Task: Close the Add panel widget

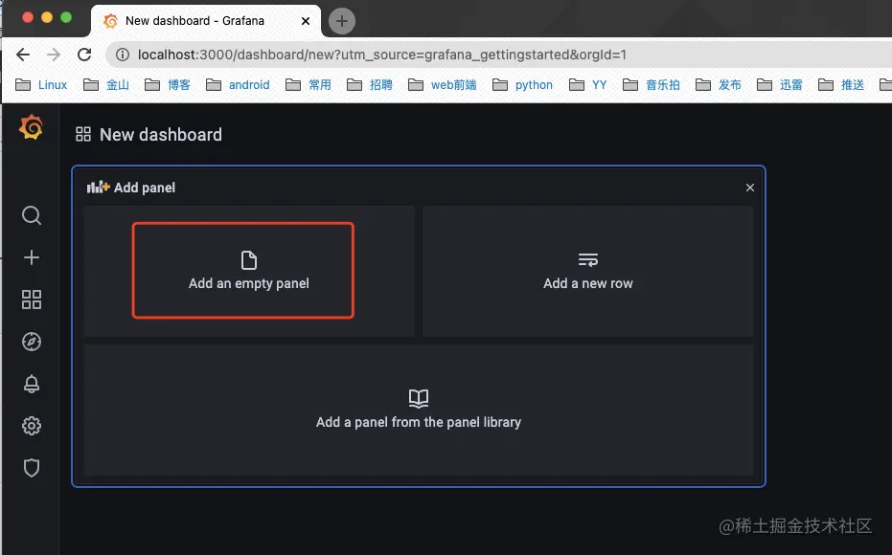Action: pos(750,188)
